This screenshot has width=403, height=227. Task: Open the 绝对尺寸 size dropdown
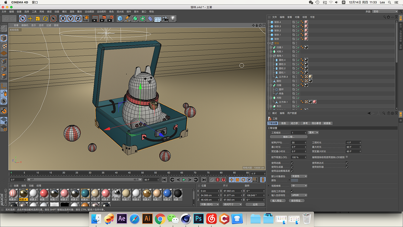[233, 204]
